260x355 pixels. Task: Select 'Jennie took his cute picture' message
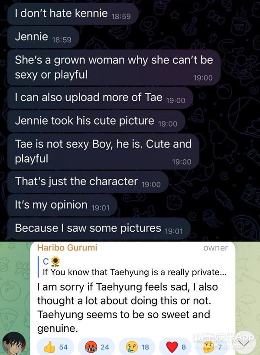coord(96,121)
